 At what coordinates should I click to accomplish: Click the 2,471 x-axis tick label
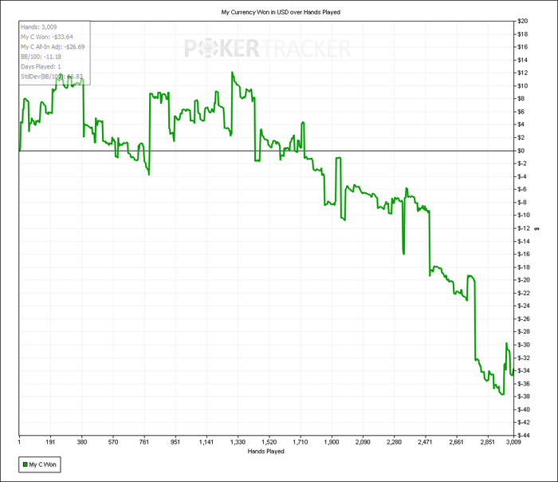pyautogui.click(x=425, y=442)
